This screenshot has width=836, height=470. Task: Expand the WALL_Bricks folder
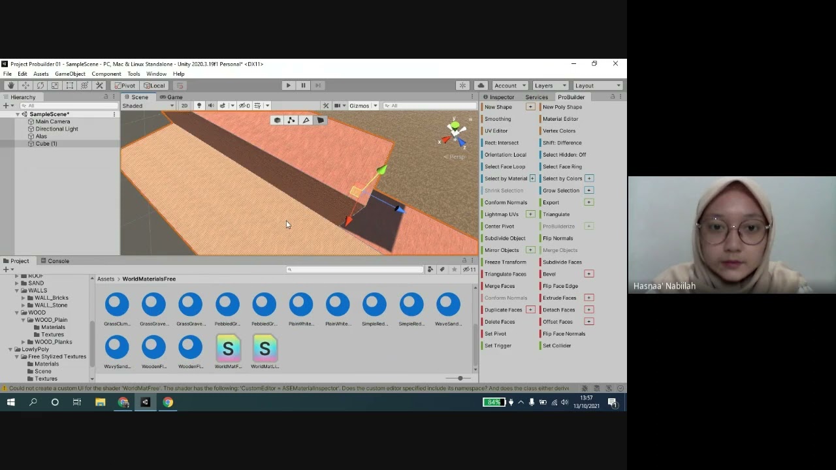point(23,298)
